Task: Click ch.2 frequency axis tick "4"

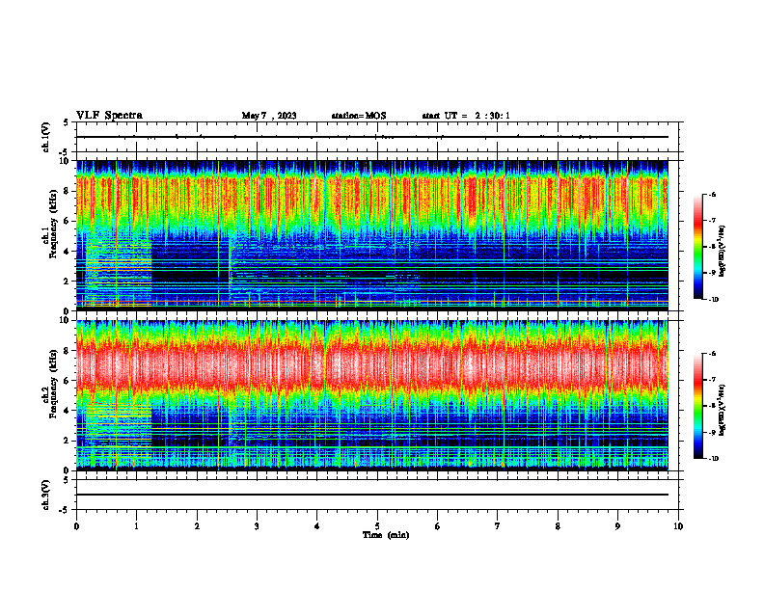Action: coord(67,411)
